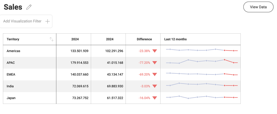Click the -77.20% difference value

tap(144, 63)
